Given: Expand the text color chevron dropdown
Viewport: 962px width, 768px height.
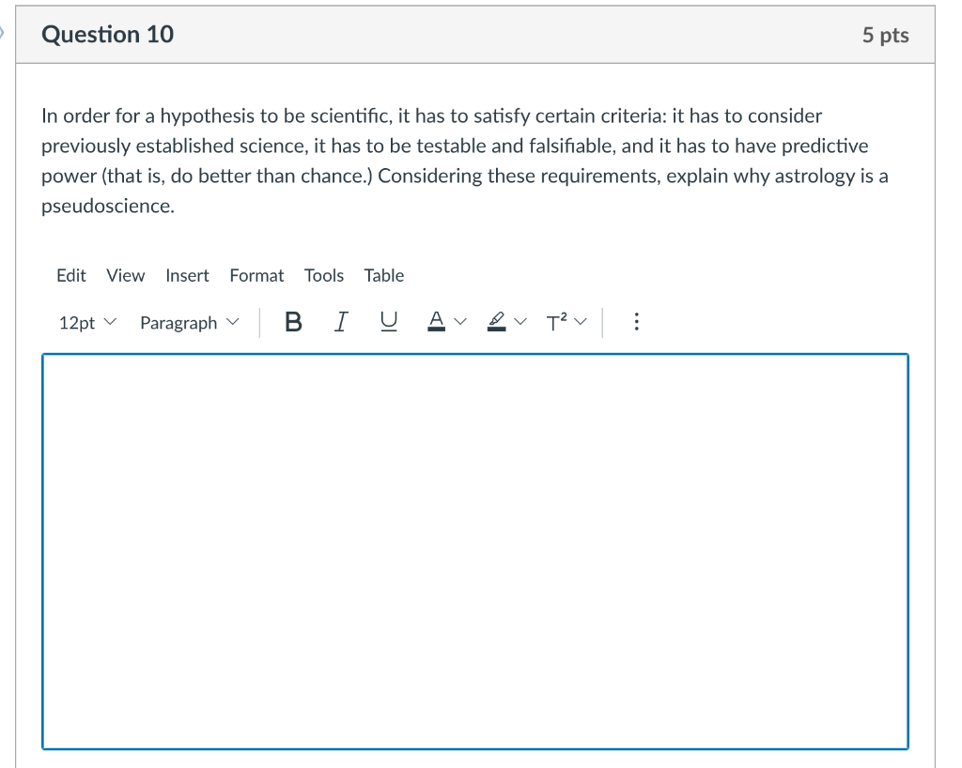Looking at the screenshot, I should tap(458, 321).
